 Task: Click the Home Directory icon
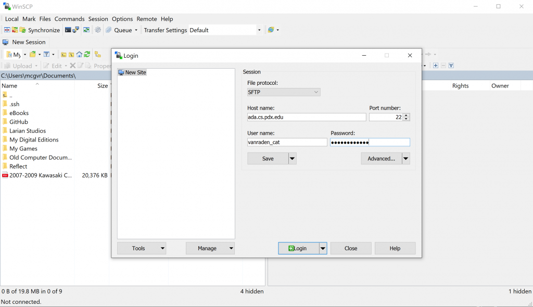pos(79,55)
